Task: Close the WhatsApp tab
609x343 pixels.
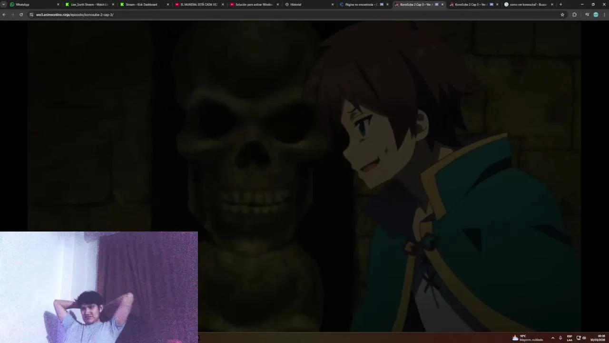Action: point(58,4)
